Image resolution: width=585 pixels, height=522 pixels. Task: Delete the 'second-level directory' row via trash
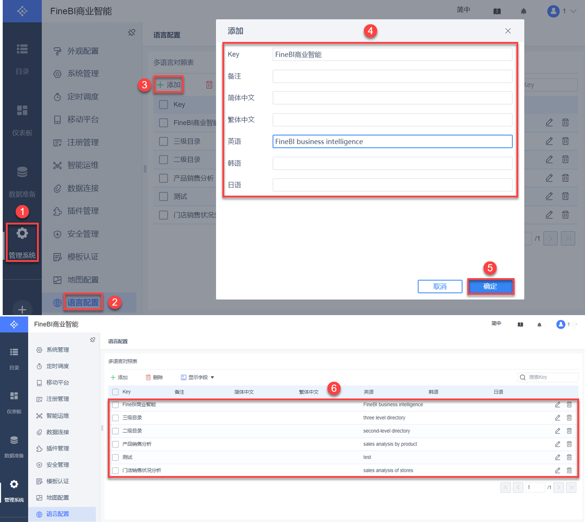[569, 431]
